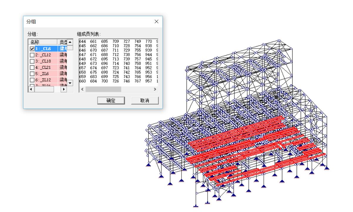Click group list scroll-left arrow

(x=31, y=89)
